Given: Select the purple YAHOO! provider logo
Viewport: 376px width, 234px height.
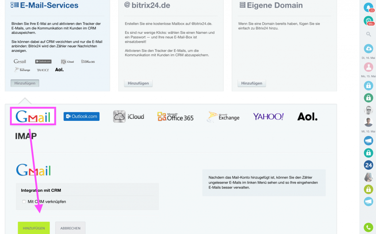Looking at the screenshot, I should click(268, 117).
